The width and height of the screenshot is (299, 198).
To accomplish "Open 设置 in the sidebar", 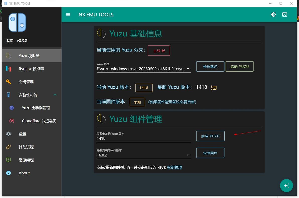I will pyautogui.click(x=32, y=134).
